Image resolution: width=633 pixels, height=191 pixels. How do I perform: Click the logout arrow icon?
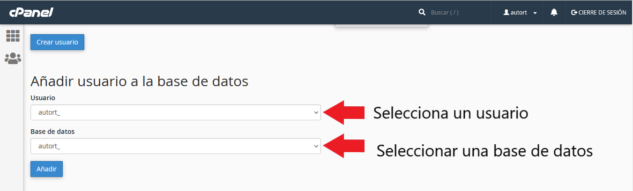(574, 13)
